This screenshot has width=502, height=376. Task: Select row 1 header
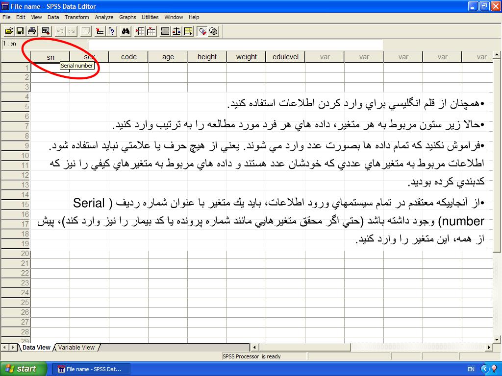click(16, 68)
